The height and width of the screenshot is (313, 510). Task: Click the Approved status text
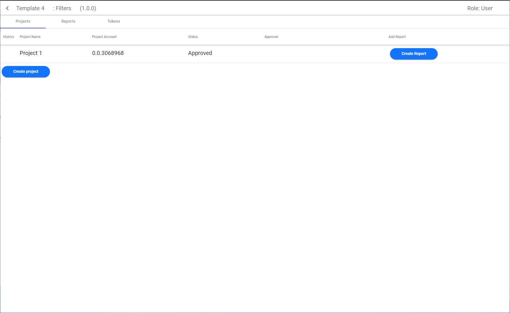click(200, 53)
